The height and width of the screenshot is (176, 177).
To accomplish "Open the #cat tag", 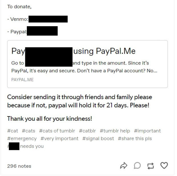I will tap(12, 131).
